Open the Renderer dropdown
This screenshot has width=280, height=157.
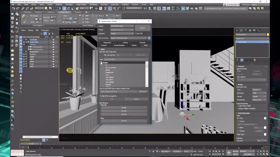[122, 34]
